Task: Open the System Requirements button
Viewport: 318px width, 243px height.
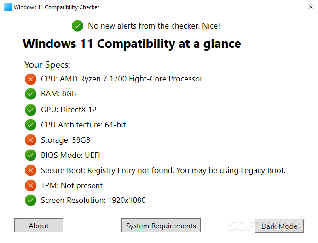Action: pos(161,226)
